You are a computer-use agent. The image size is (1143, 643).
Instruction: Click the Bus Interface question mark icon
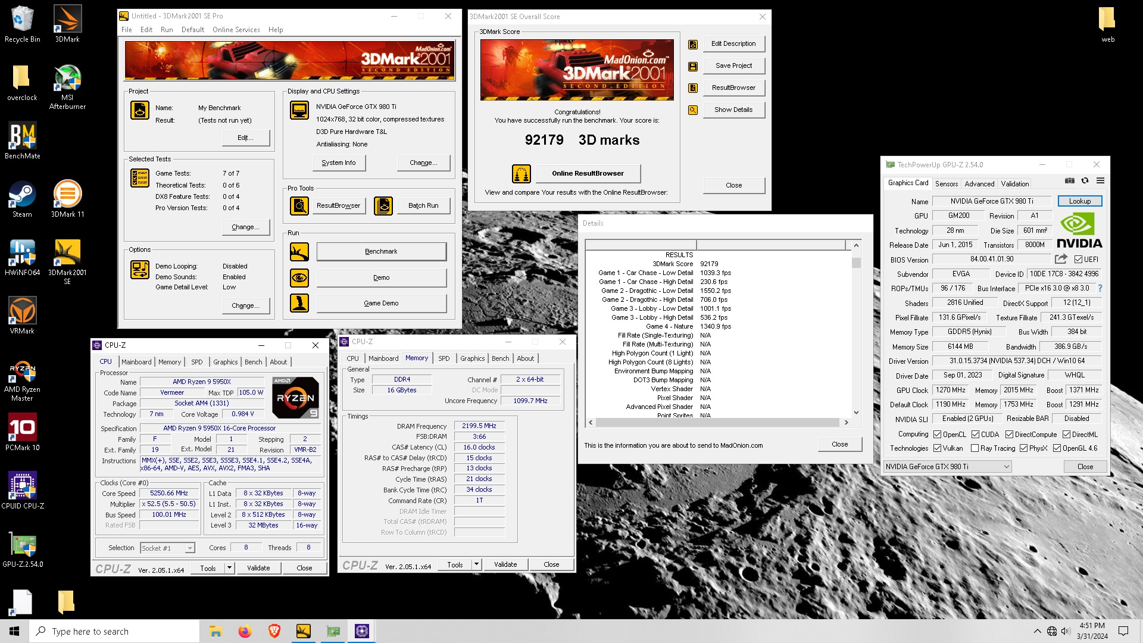click(1100, 288)
